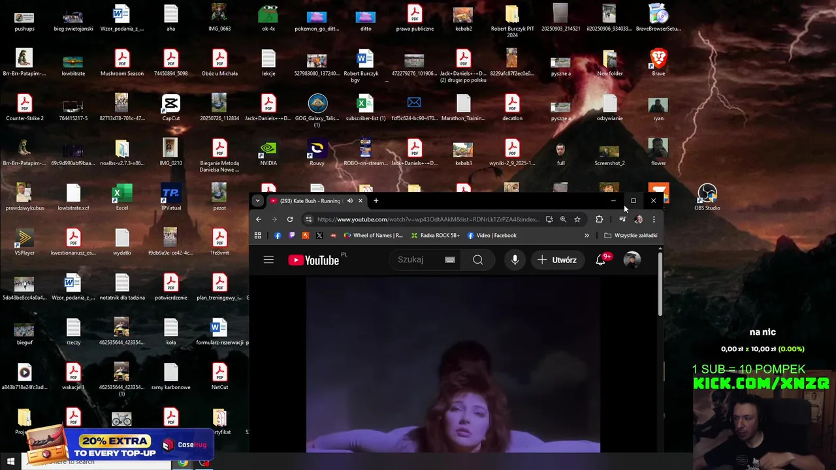
Task: Open the site information icon in address bar
Action: coord(309,219)
